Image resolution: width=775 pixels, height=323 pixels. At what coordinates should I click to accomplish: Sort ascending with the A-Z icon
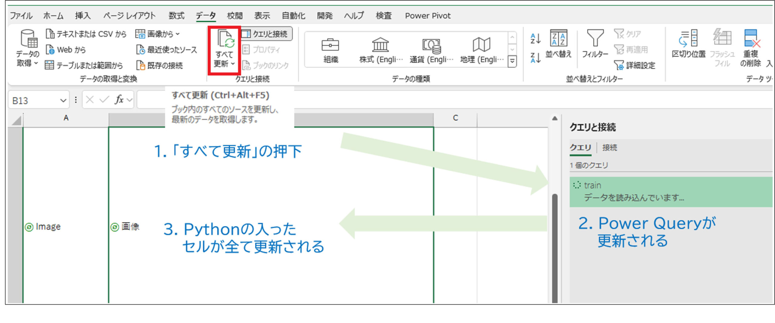(x=535, y=39)
